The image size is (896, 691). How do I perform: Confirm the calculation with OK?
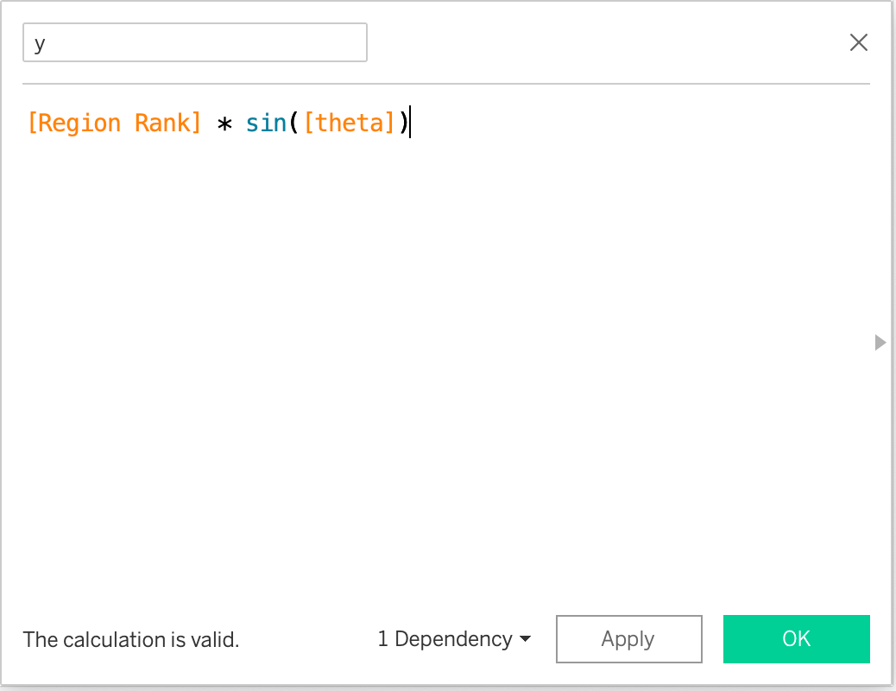[796, 639]
